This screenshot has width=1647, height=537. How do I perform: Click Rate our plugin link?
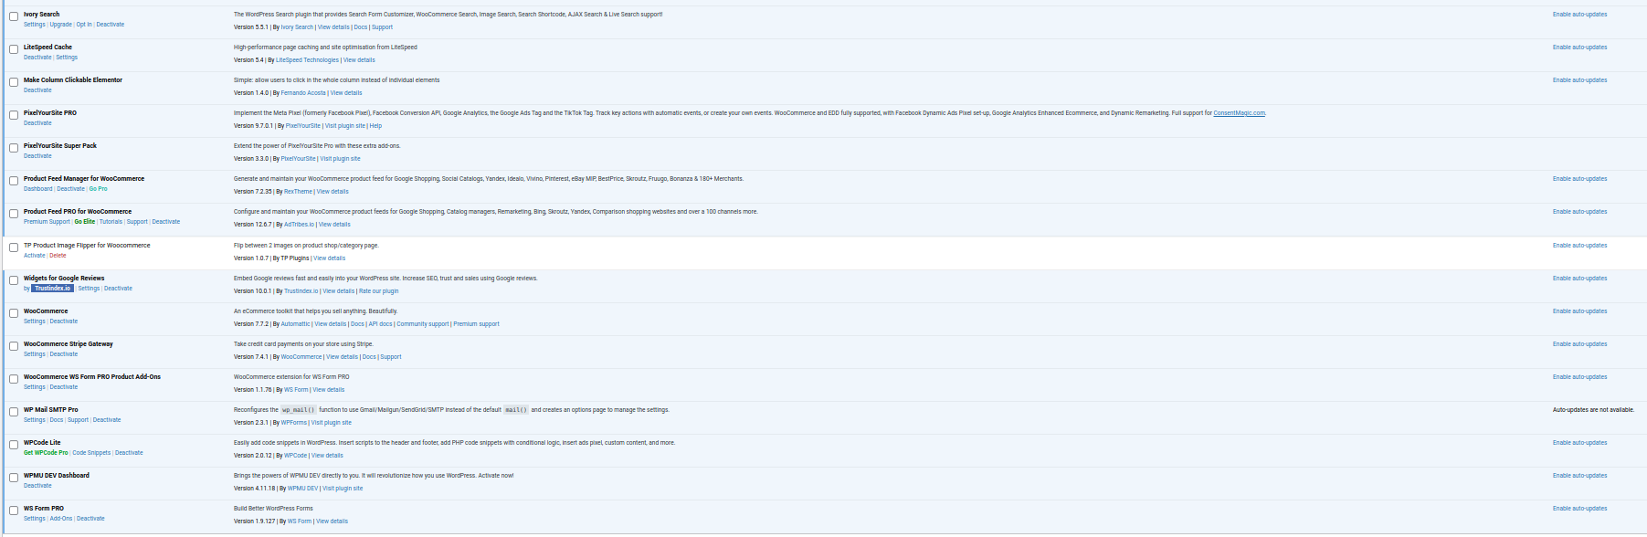pyautogui.click(x=378, y=291)
